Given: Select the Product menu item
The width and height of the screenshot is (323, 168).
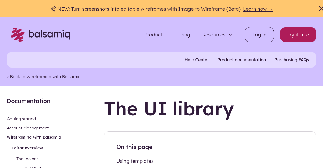Looking at the screenshot, I should tap(153, 35).
